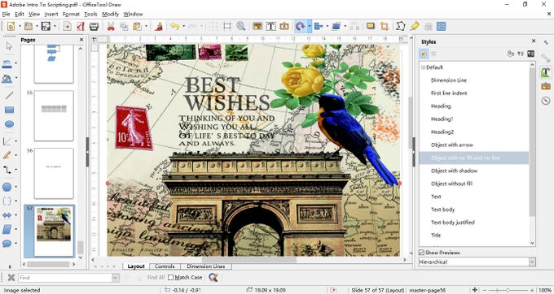Screen dimensions: 554x294
Task: Enable the Match Case checkbox
Action: point(170,278)
